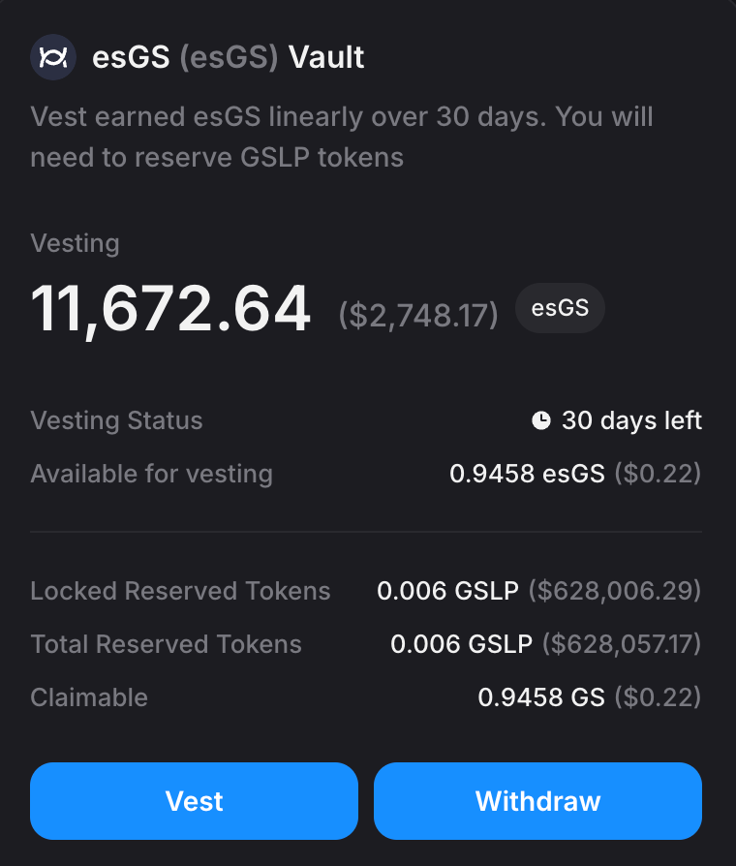736x866 pixels.
Task: Click the "Available for vesting" label
Action: pyautogui.click(x=152, y=474)
